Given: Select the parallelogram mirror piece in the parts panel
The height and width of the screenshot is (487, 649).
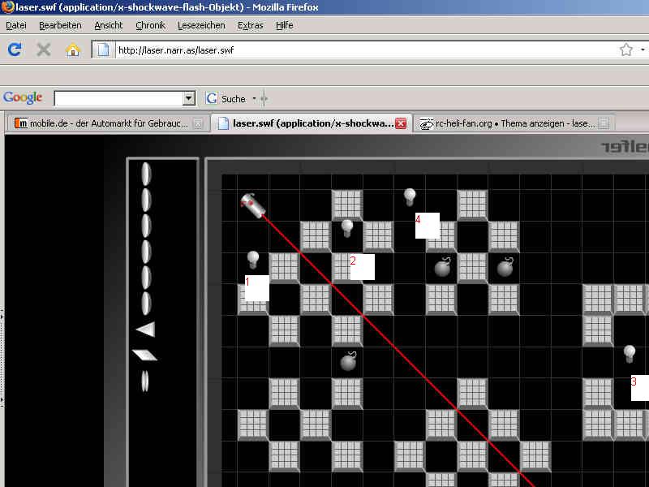Looking at the screenshot, I should [x=144, y=355].
